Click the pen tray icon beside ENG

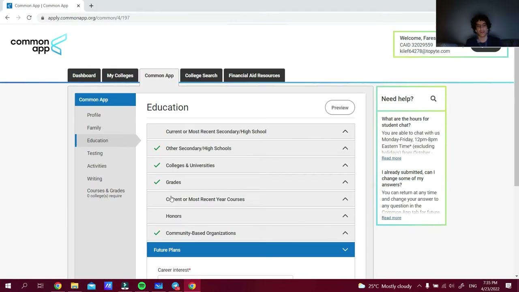click(x=461, y=286)
